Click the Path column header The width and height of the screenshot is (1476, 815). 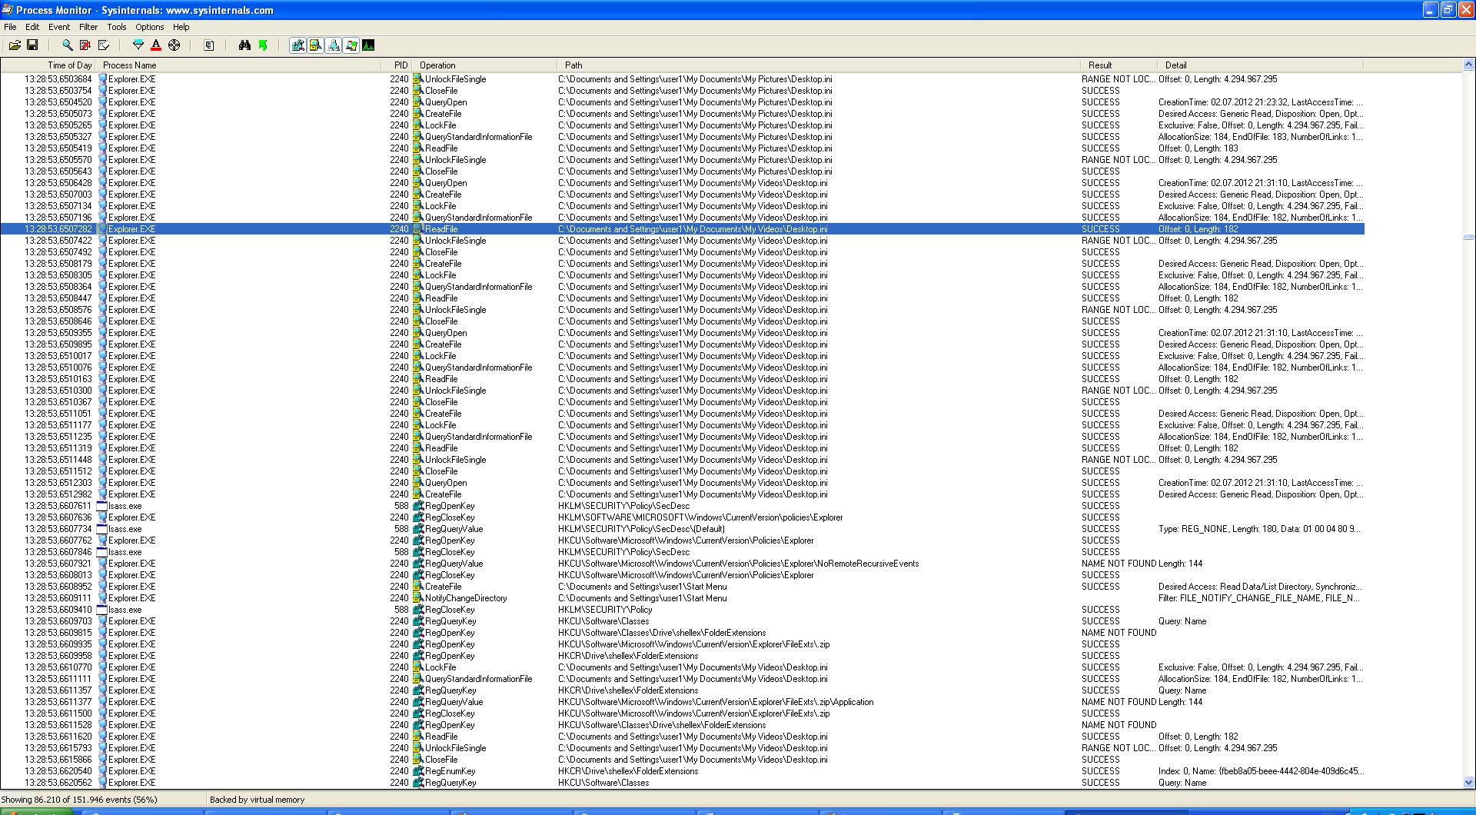click(x=819, y=65)
